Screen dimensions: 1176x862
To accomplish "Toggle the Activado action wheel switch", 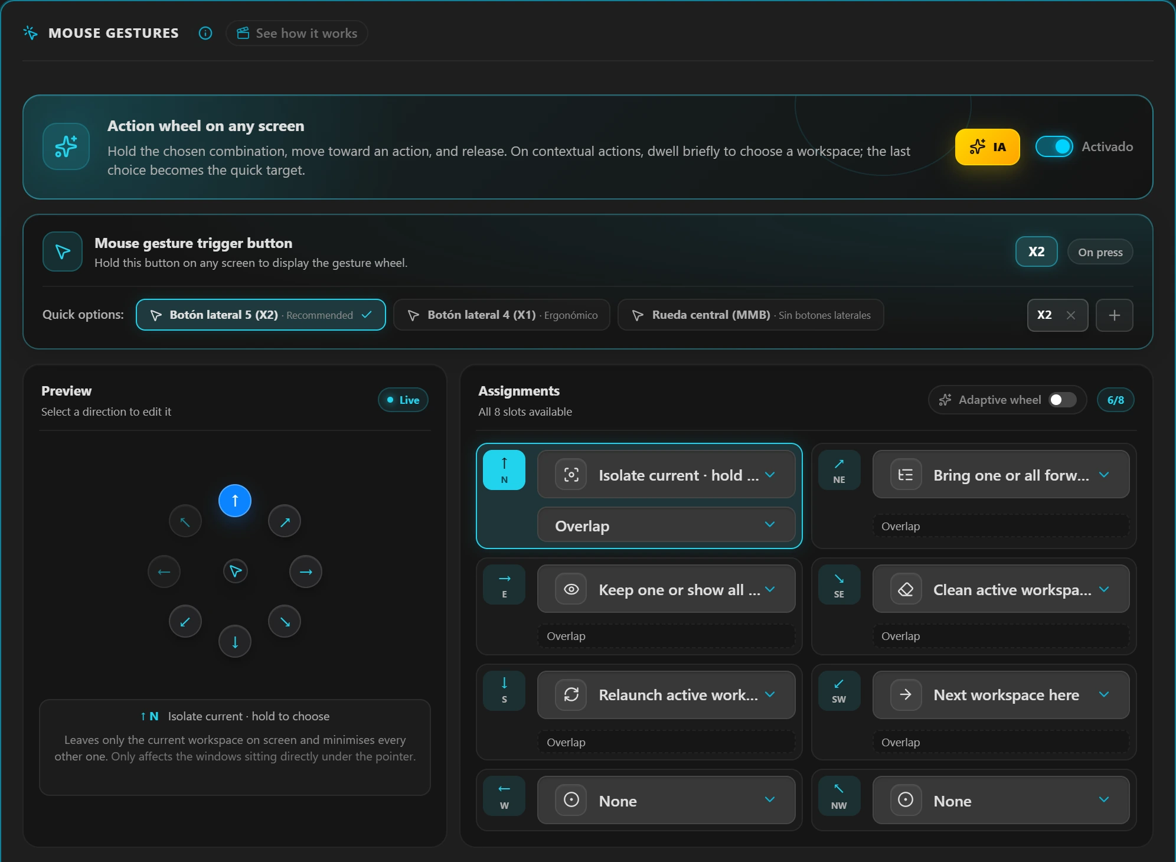I will [x=1054, y=146].
